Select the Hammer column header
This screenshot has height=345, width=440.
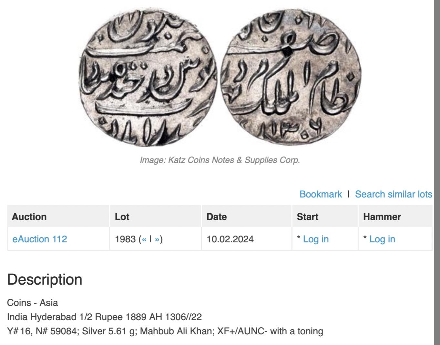pyautogui.click(x=395, y=217)
